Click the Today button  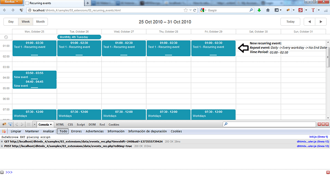click(290, 21)
